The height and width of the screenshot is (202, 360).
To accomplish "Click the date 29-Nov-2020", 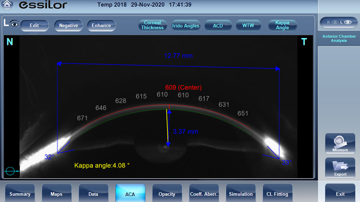I will pos(148,5).
